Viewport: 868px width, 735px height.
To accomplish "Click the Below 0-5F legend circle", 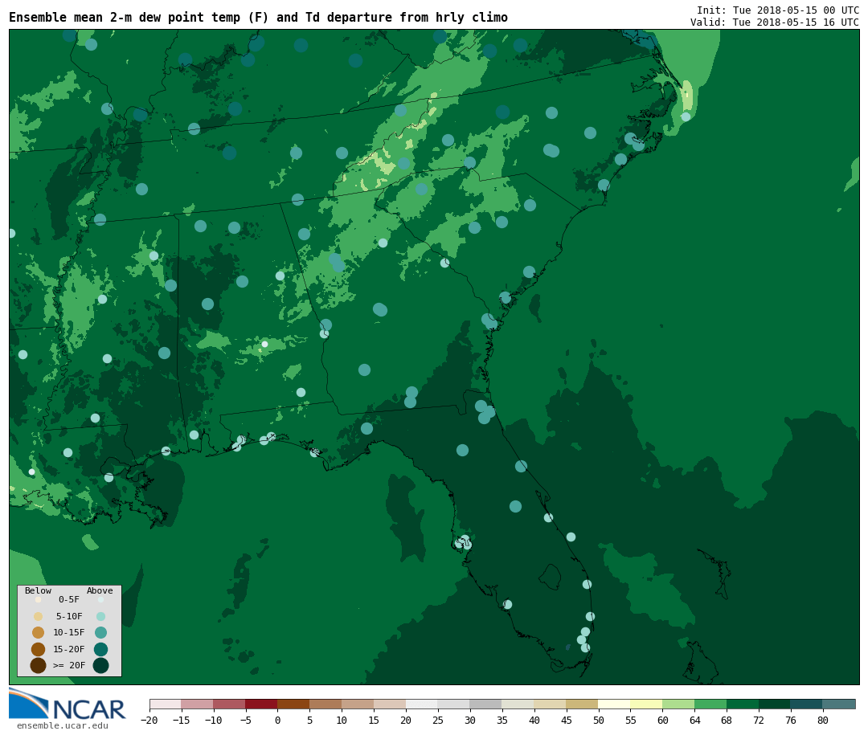I will [x=39, y=599].
